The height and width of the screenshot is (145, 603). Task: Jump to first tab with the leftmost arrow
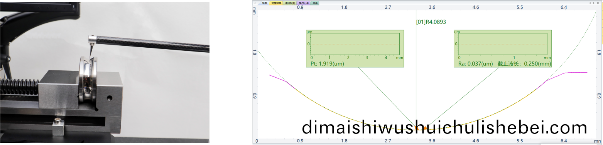(255, 3)
